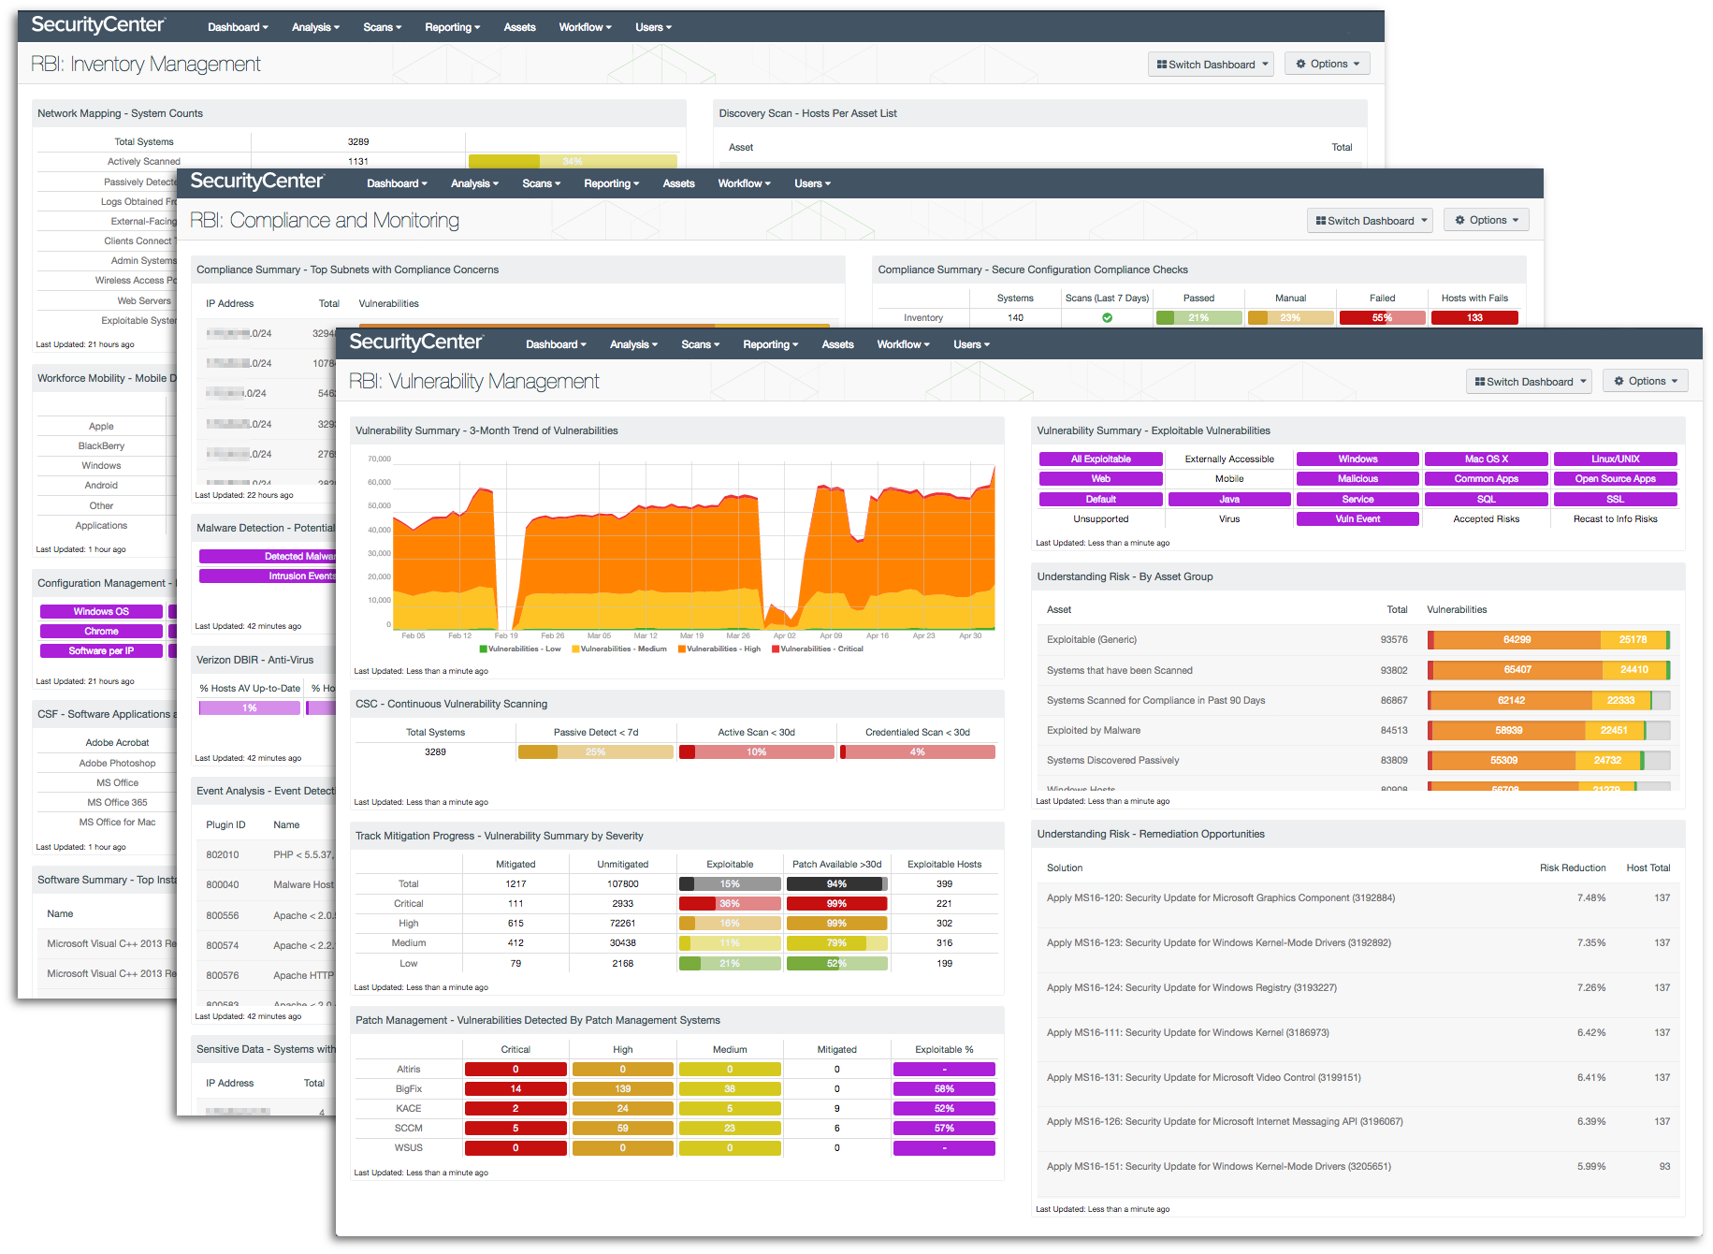This screenshot has height=1254, width=1713.
Task: Click Vulnerabilities - High legend swatch
Action: pyautogui.click(x=682, y=649)
